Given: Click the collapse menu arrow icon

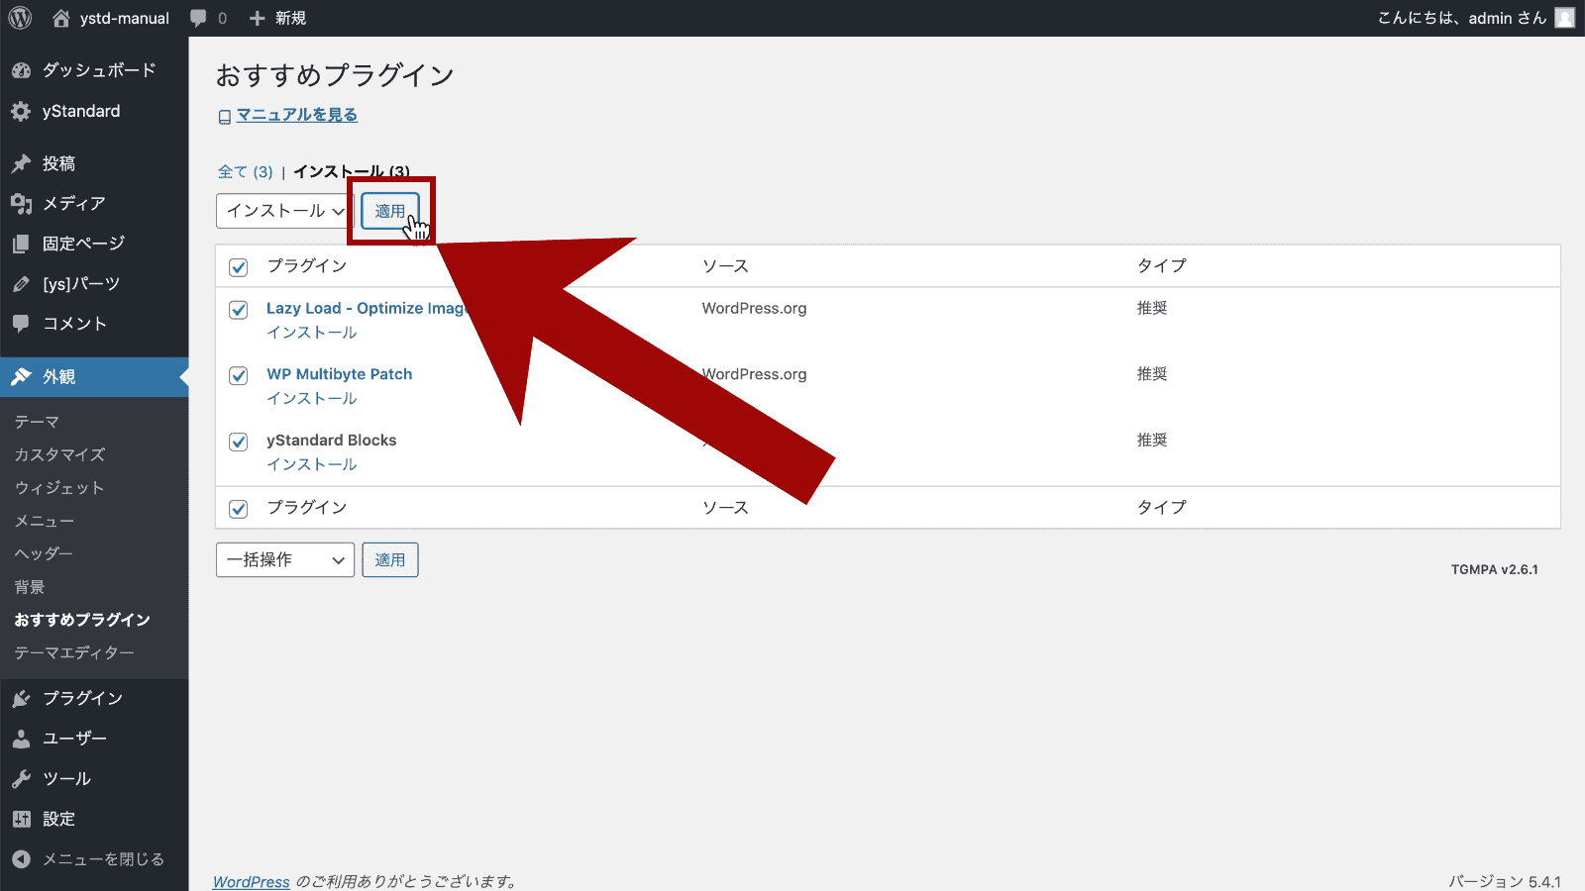Looking at the screenshot, I should (21, 859).
